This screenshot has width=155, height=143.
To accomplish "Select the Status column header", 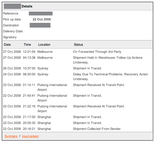I will coord(78,45).
